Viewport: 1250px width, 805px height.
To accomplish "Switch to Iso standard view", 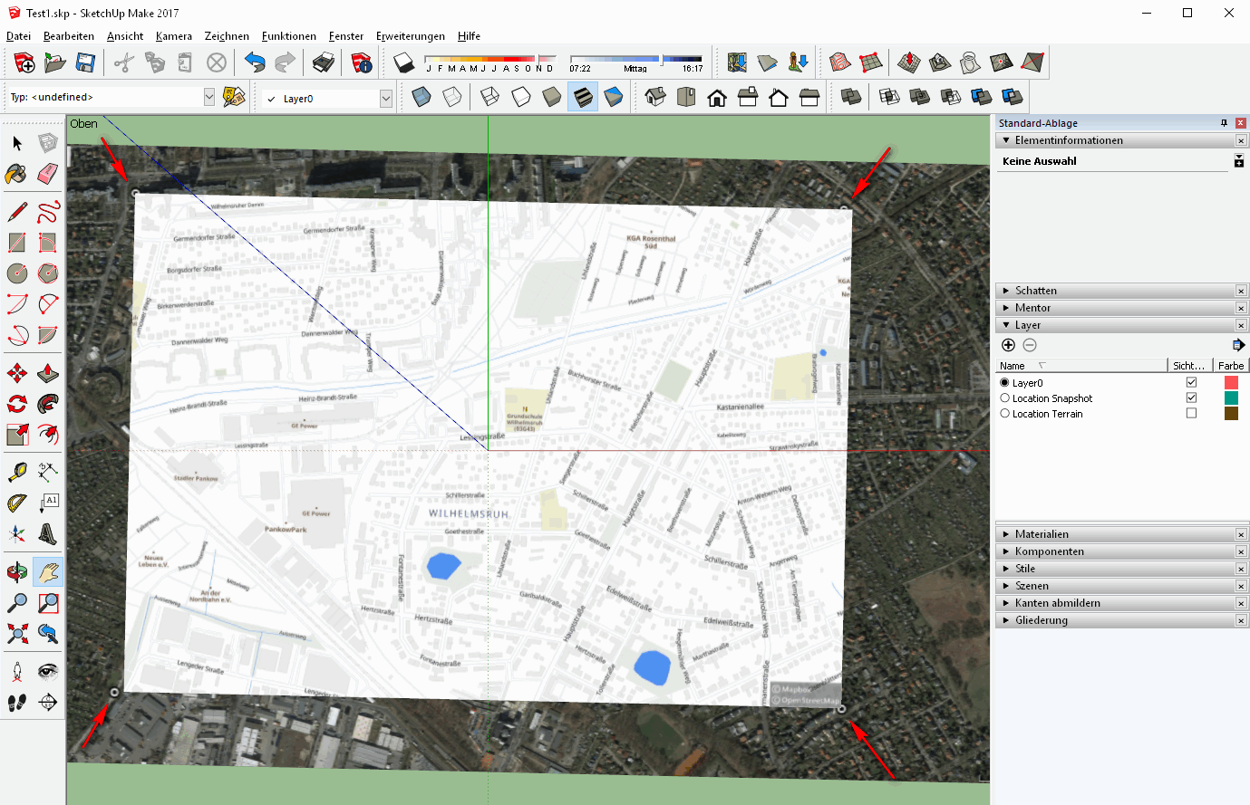I will [x=655, y=97].
